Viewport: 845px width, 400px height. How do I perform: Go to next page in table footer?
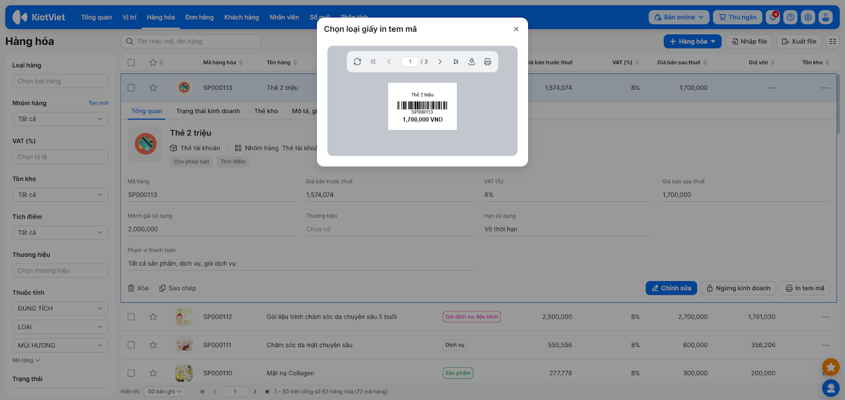click(x=255, y=392)
